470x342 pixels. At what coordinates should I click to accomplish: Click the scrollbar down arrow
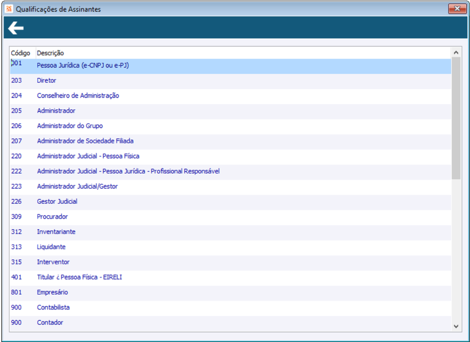[456, 326]
